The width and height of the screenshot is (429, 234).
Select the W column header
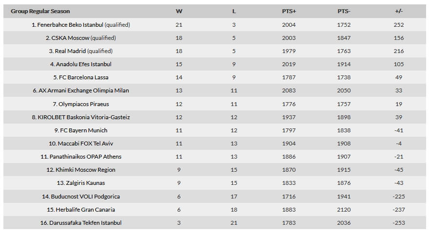click(x=179, y=11)
